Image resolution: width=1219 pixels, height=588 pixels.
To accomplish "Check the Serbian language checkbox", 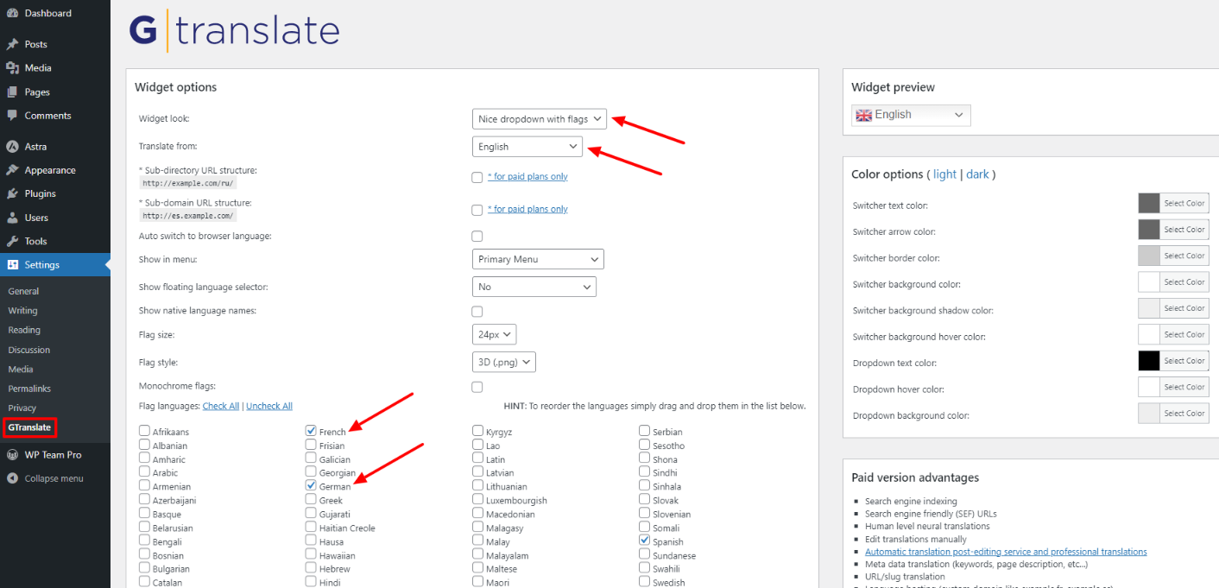I will pos(645,431).
